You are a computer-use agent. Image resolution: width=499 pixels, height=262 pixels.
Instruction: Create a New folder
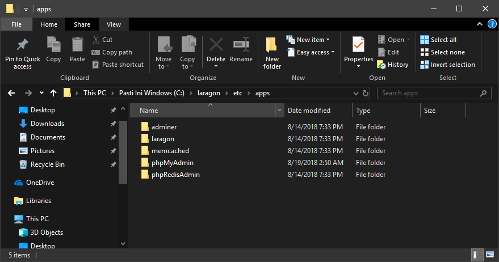(272, 53)
